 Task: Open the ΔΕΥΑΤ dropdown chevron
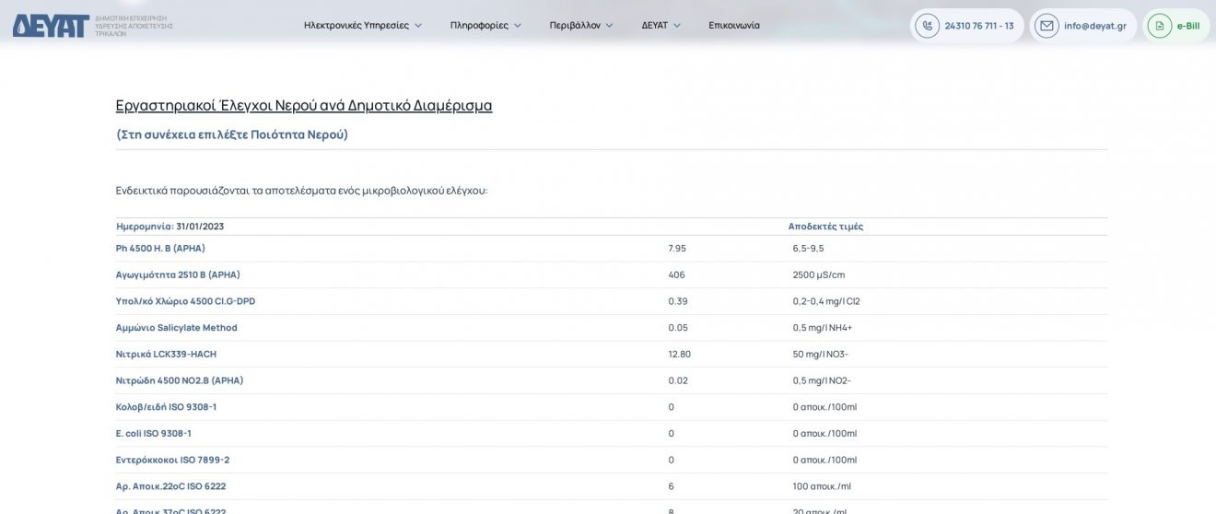[677, 26]
